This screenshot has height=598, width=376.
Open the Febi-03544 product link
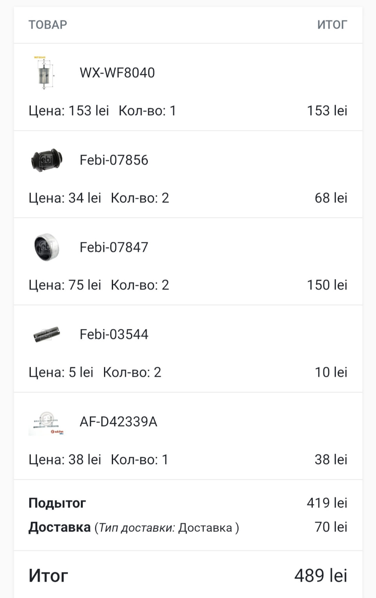114,334
